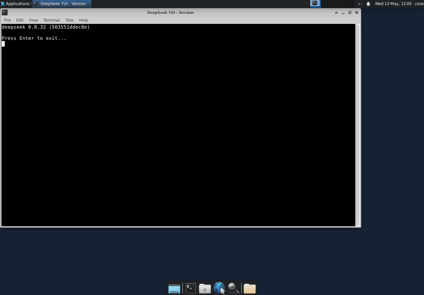Close the DeepSeek TUI window
Image resolution: width=424 pixels, height=295 pixels.
(x=357, y=12)
